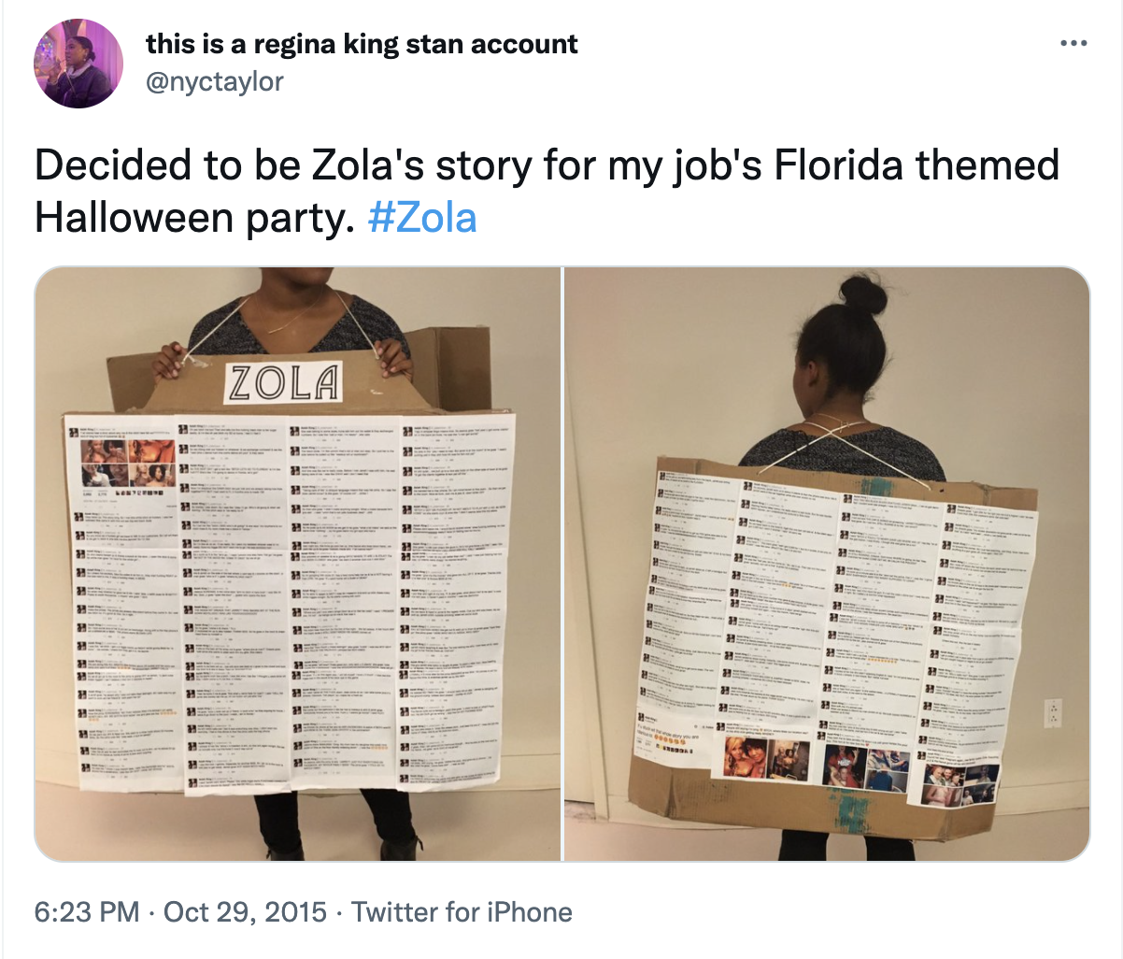
Task: Open the left photo with costume front
Action: [298, 564]
